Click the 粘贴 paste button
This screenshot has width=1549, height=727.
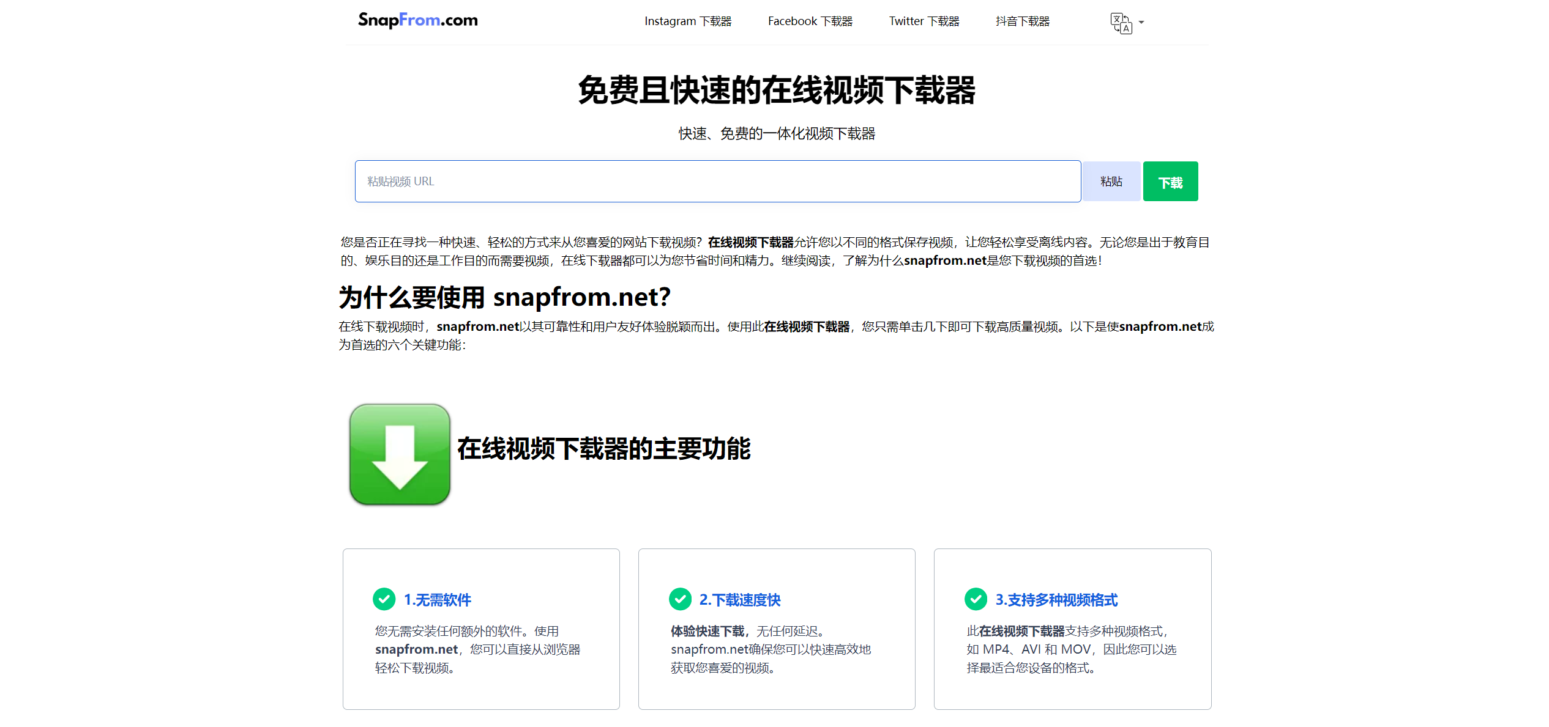pos(1110,181)
